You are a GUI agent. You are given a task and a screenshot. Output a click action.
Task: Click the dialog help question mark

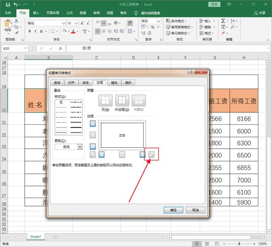pos(191,72)
